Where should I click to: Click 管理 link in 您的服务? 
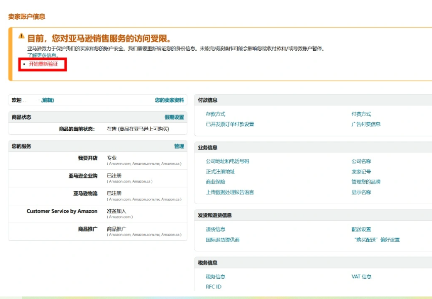[x=179, y=146]
